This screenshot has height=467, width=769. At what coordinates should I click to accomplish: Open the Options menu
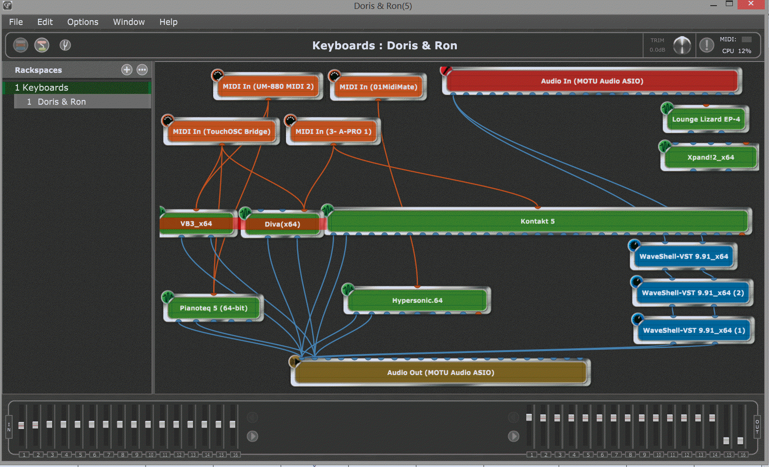(x=83, y=22)
